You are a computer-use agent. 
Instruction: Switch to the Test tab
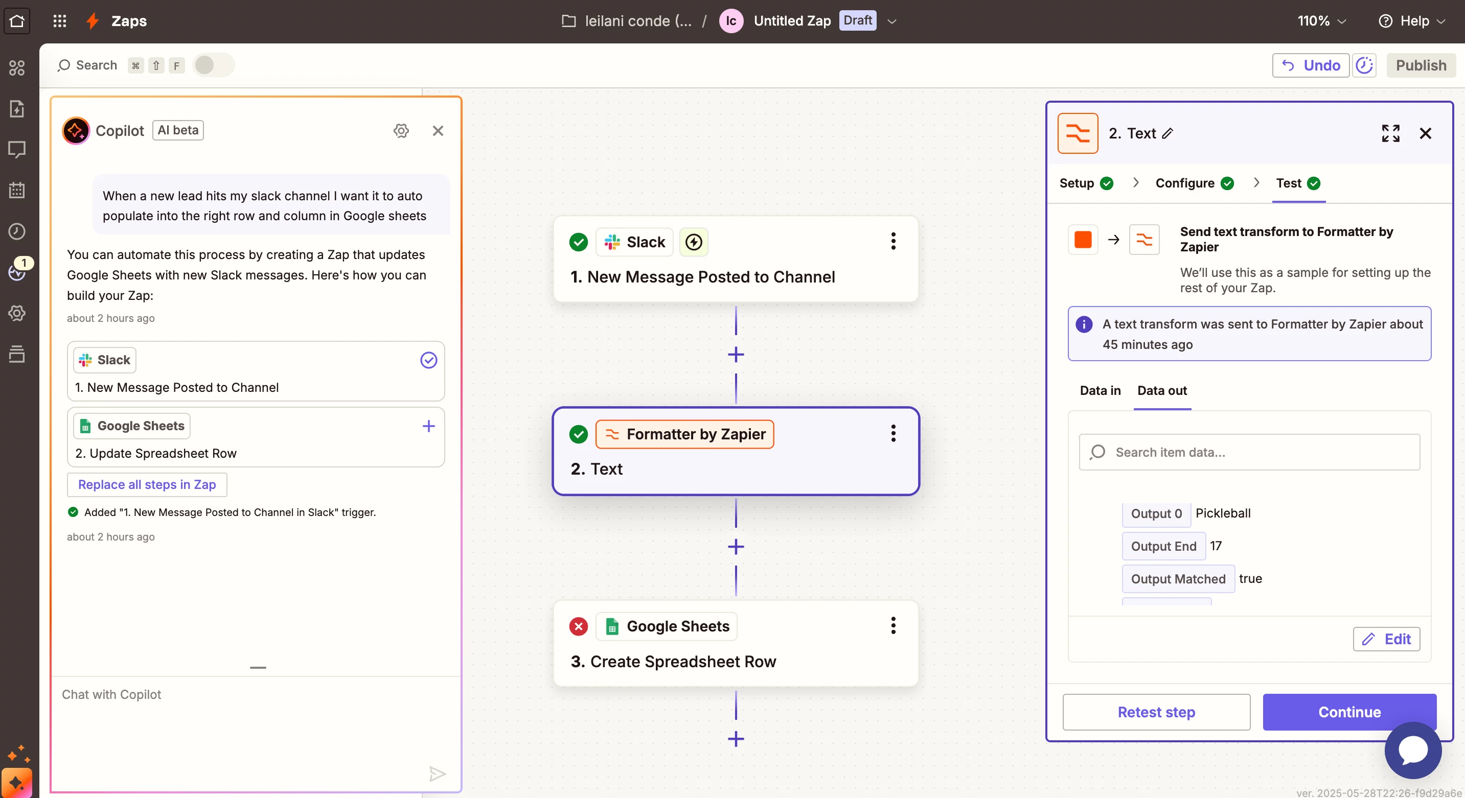[1298, 183]
